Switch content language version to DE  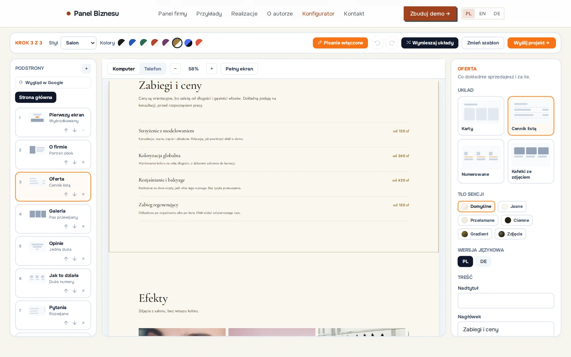[x=483, y=261]
